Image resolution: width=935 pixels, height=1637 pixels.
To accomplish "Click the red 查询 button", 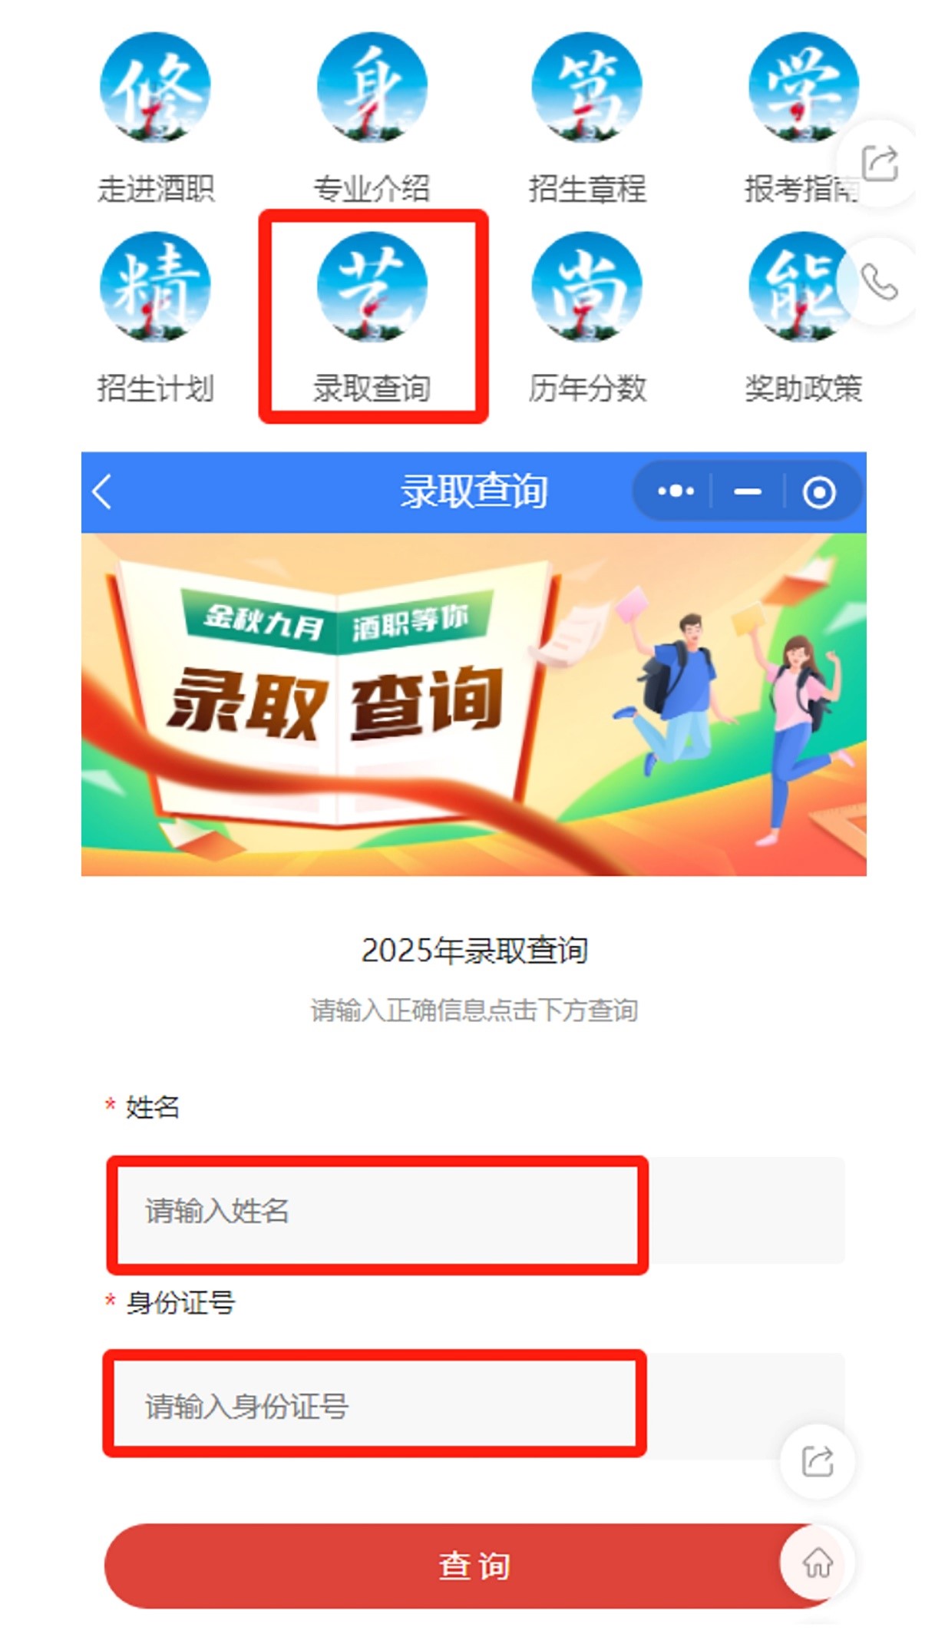I will 474,1566.
